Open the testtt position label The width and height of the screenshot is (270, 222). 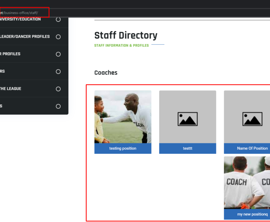pos(188,148)
